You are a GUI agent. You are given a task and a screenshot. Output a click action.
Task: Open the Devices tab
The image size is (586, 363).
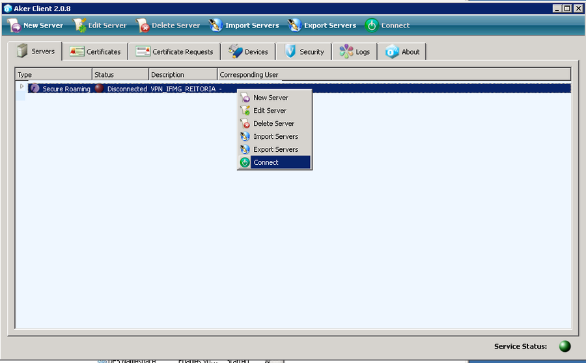[x=248, y=52]
